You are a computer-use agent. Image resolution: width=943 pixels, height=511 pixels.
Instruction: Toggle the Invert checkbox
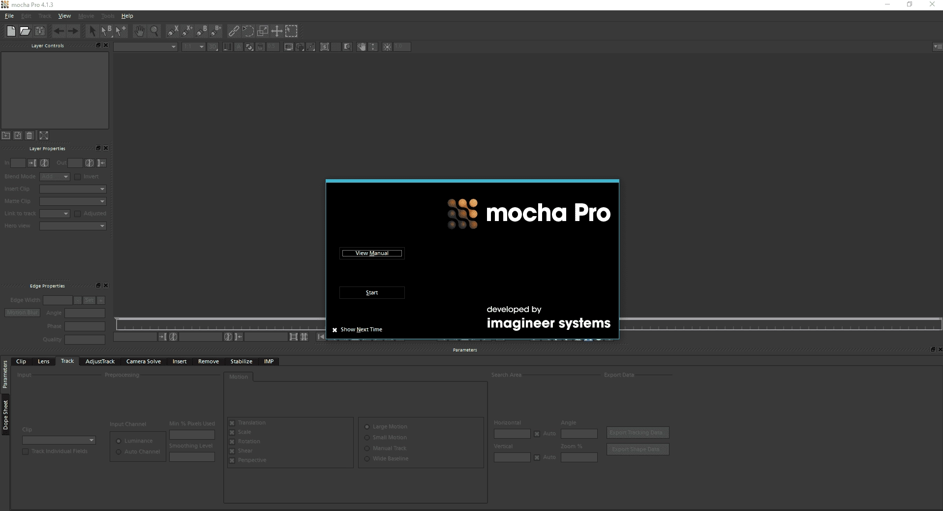pos(77,177)
